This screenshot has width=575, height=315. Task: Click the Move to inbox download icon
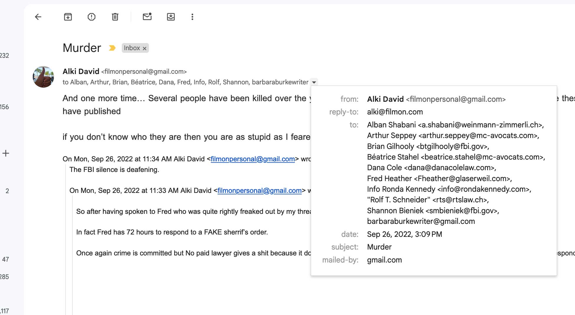(171, 17)
